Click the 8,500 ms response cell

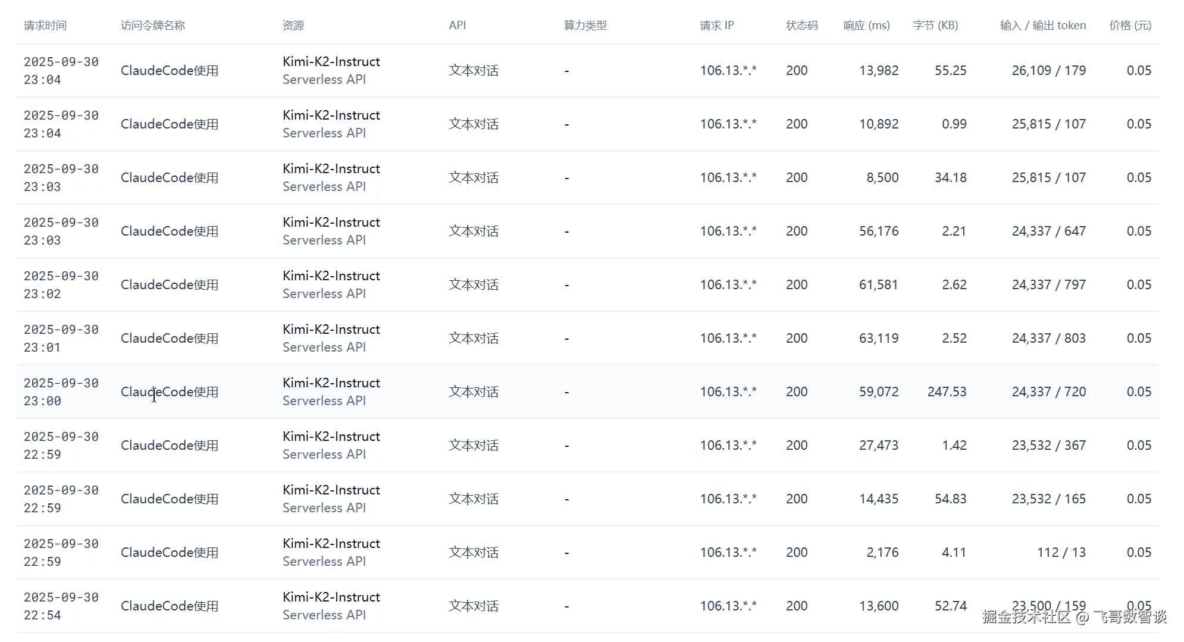[x=882, y=177]
